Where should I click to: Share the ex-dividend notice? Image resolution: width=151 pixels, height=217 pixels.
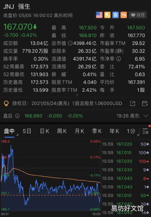point(132,104)
